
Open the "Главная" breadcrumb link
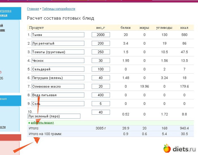pyautogui.click(x=33, y=9)
